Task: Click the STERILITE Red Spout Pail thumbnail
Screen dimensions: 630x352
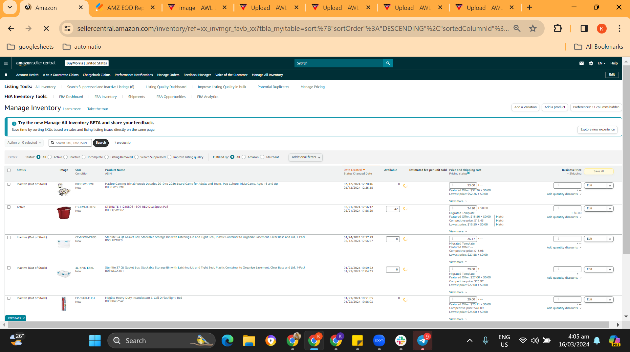Action: (x=64, y=213)
